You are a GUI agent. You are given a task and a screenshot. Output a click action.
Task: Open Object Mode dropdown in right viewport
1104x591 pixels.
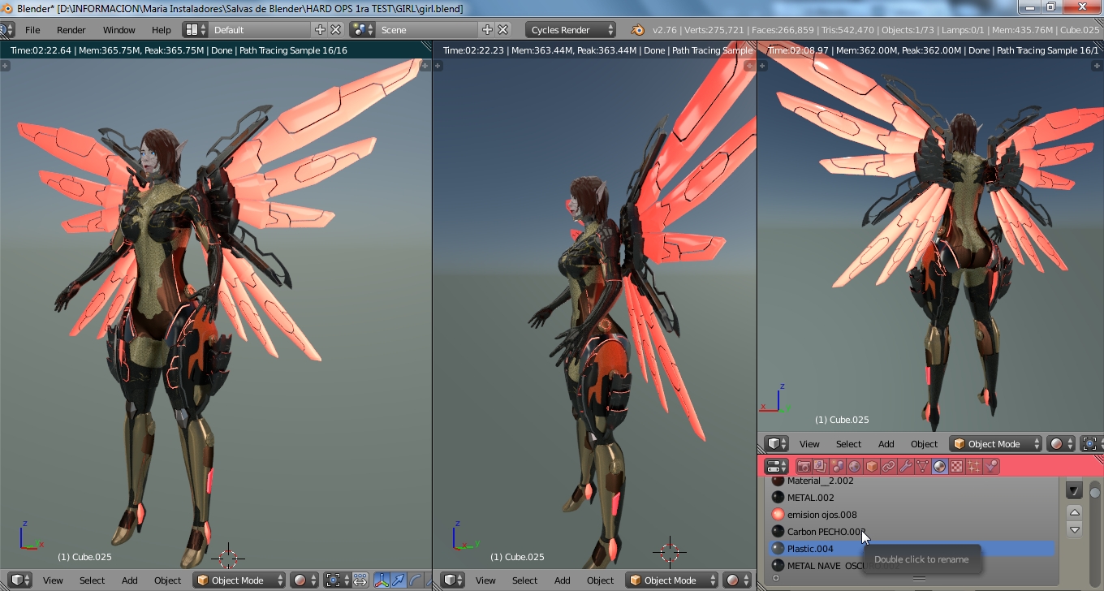(x=996, y=444)
